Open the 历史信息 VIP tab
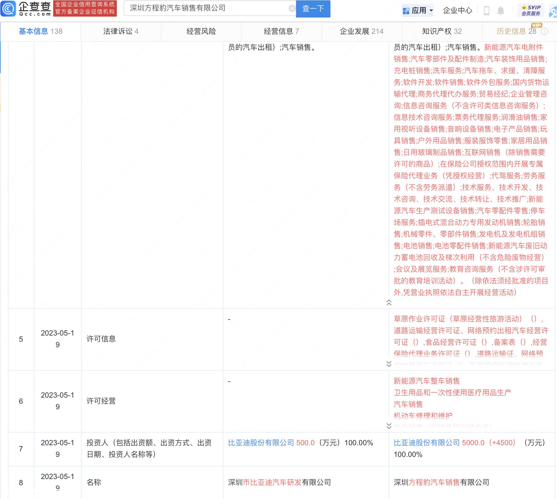The height and width of the screenshot is (499, 557). [519, 31]
